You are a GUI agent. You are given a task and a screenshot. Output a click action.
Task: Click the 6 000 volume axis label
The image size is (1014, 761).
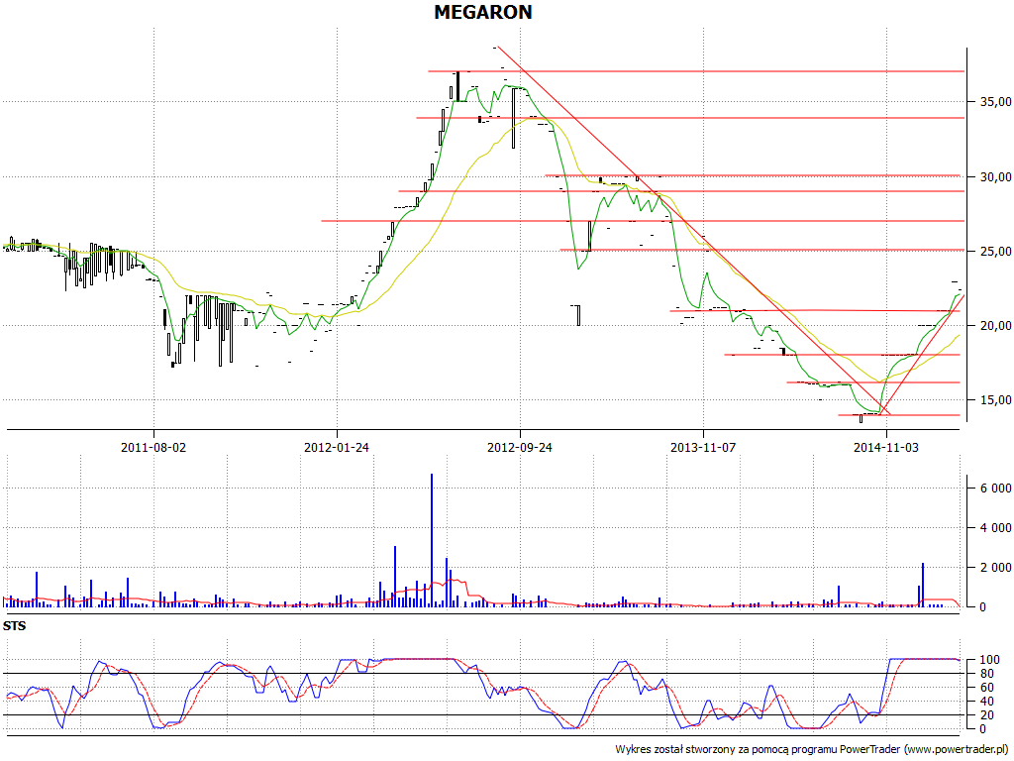click(x=996, y=489)
